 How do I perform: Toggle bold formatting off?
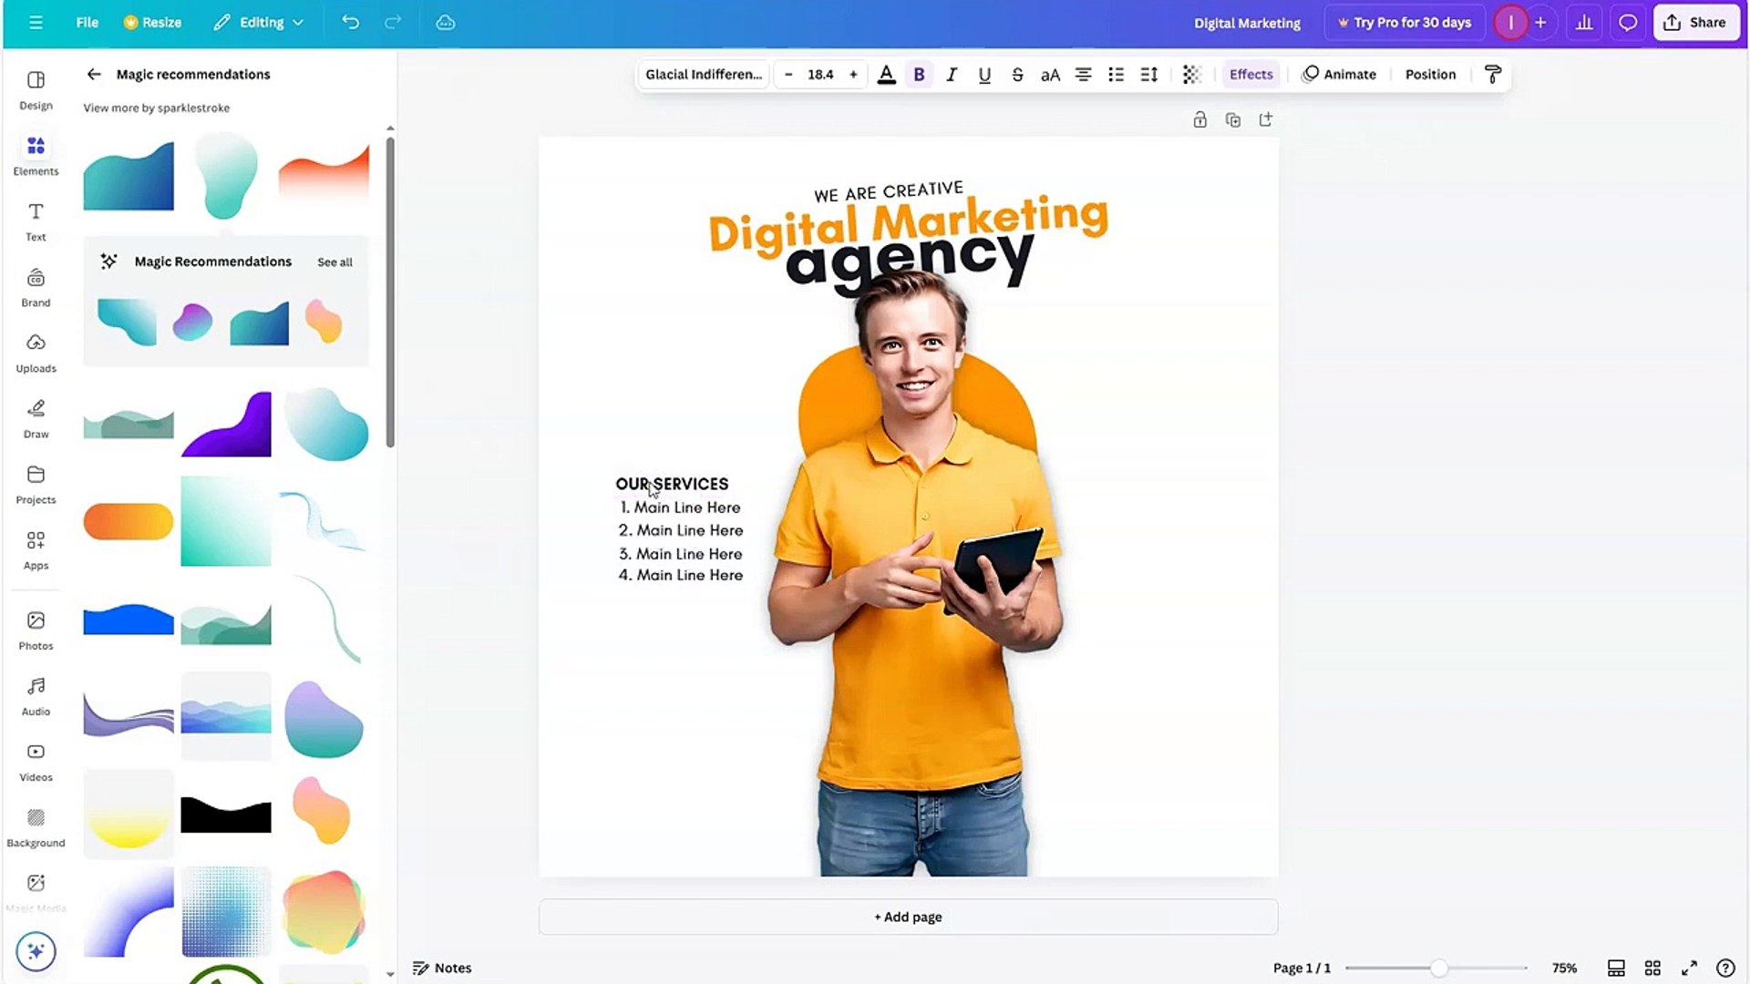point(919,74)
